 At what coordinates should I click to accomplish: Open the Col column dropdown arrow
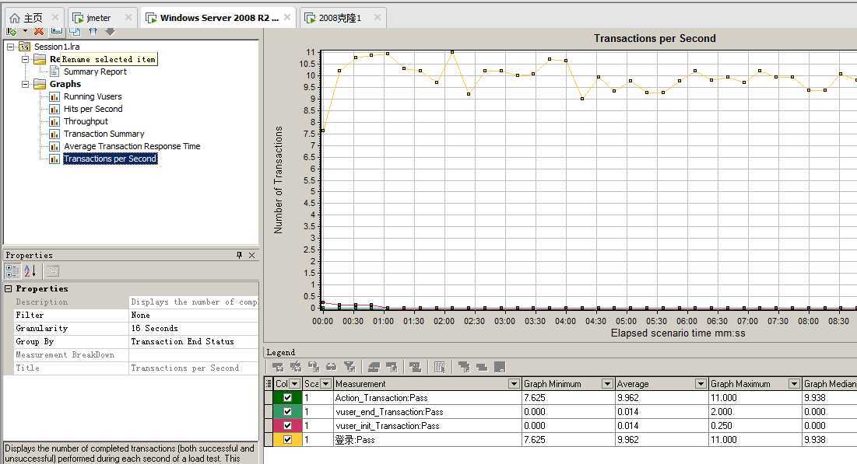[295, 384]
